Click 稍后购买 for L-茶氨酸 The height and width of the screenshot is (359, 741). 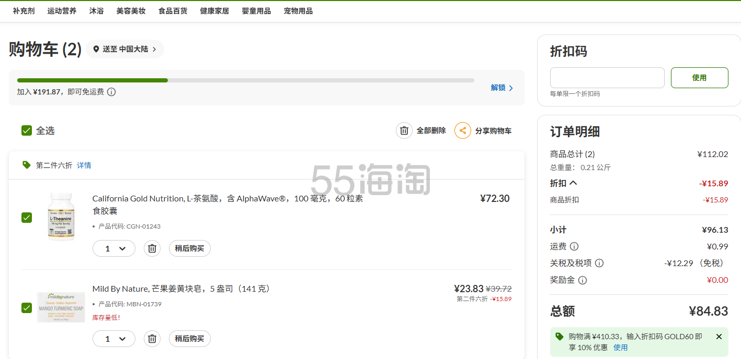point(189,248)
